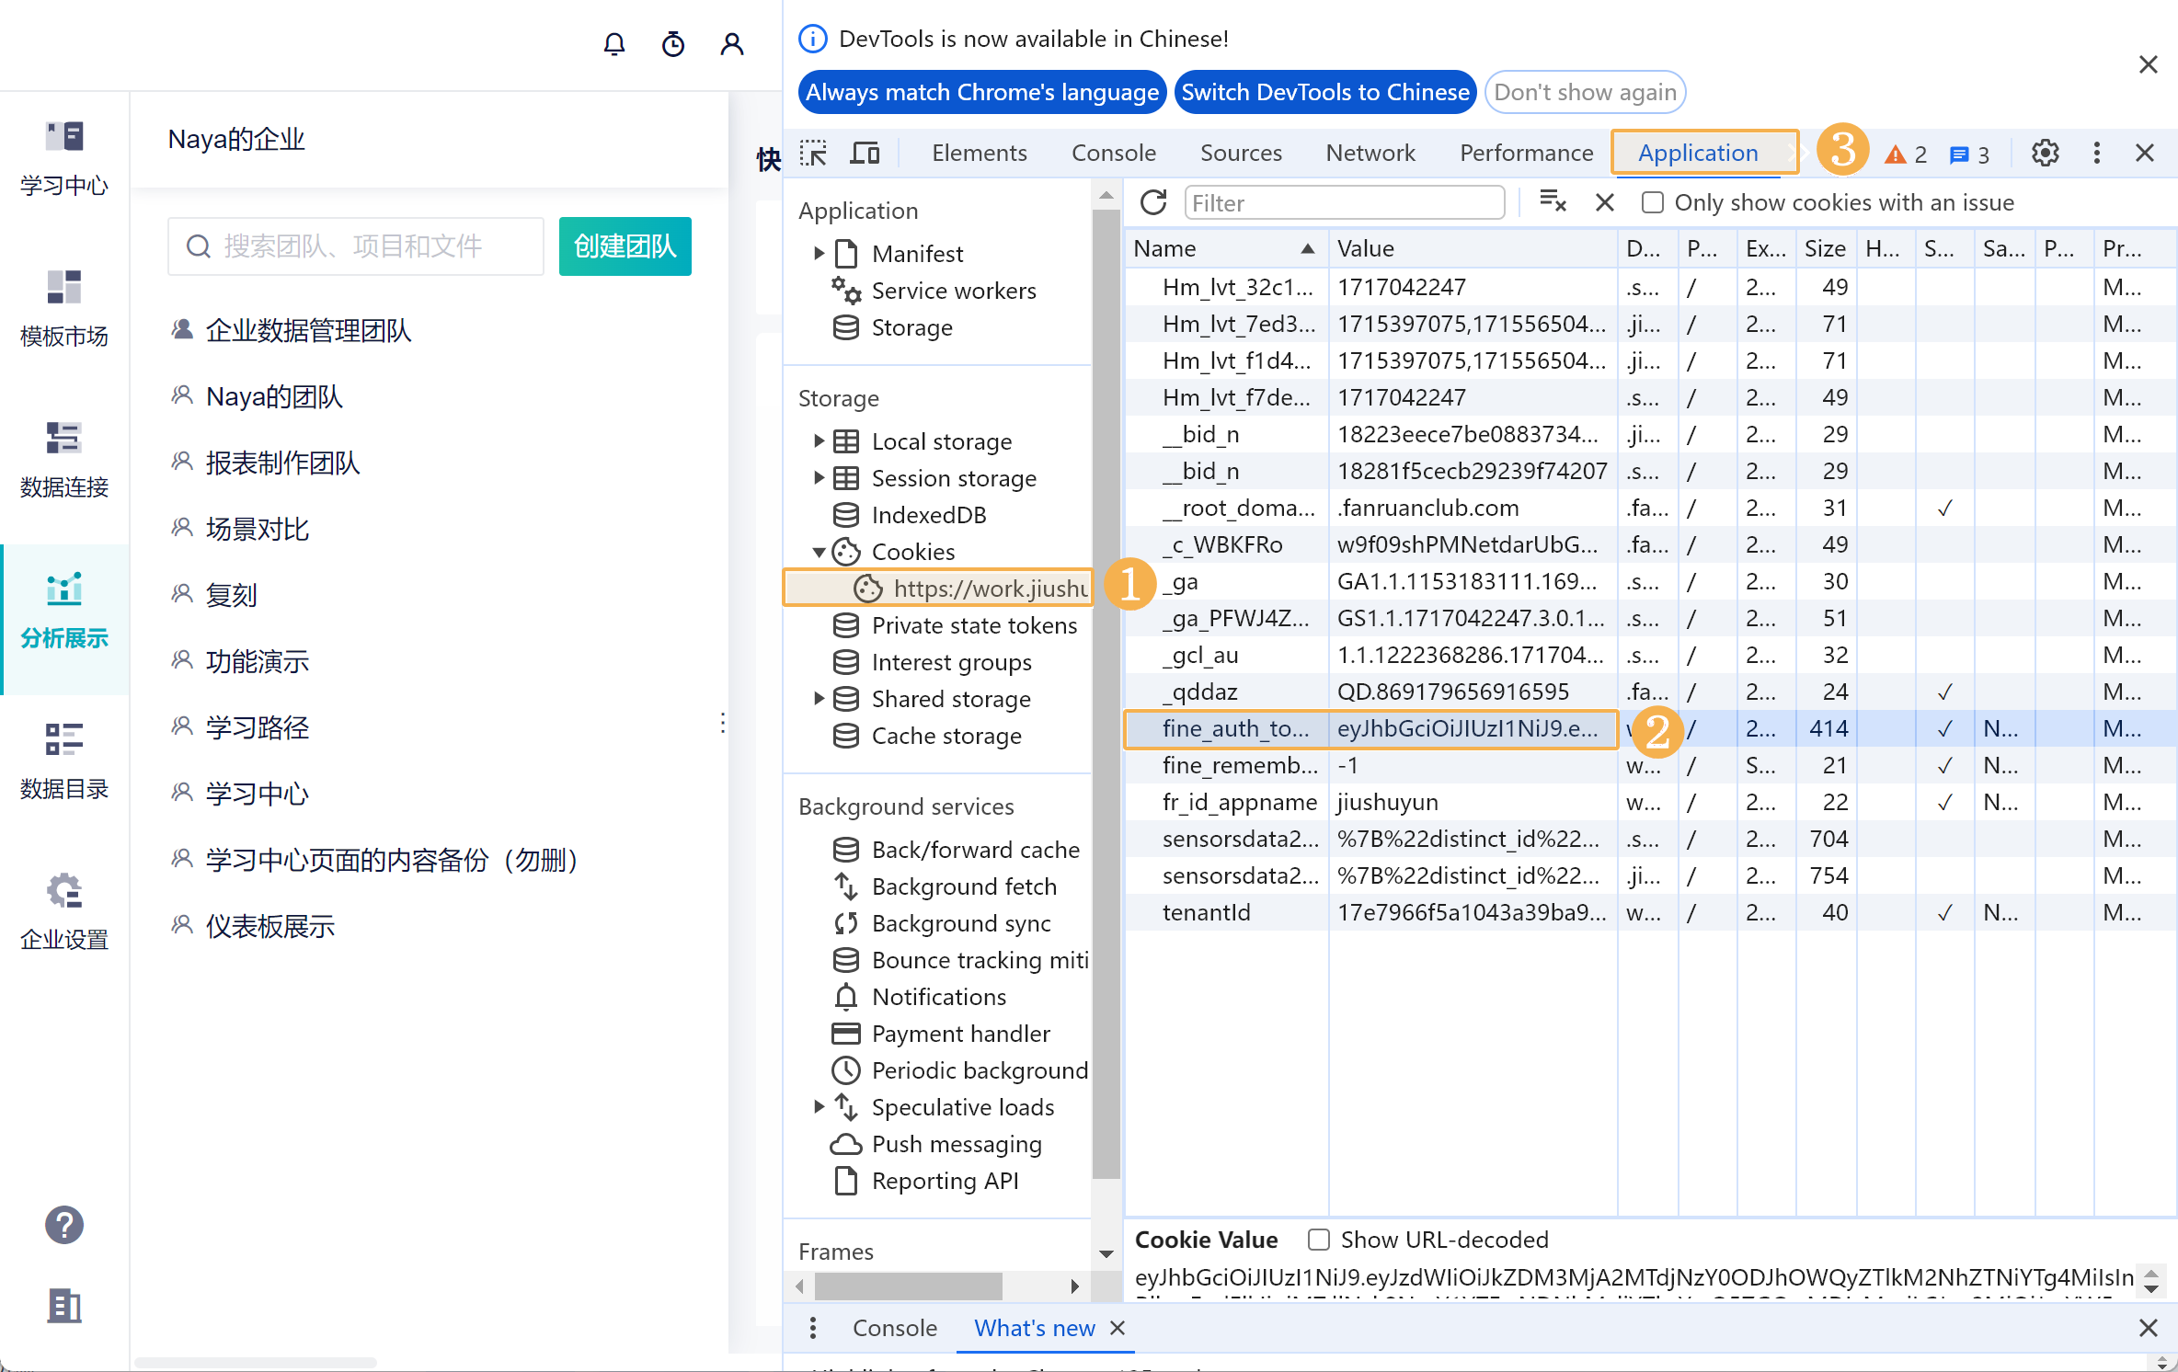The width and height of the screenshot is (2178, 1372).
Task: Open 学习中心 in left sidebar
Action: point(64,160)
